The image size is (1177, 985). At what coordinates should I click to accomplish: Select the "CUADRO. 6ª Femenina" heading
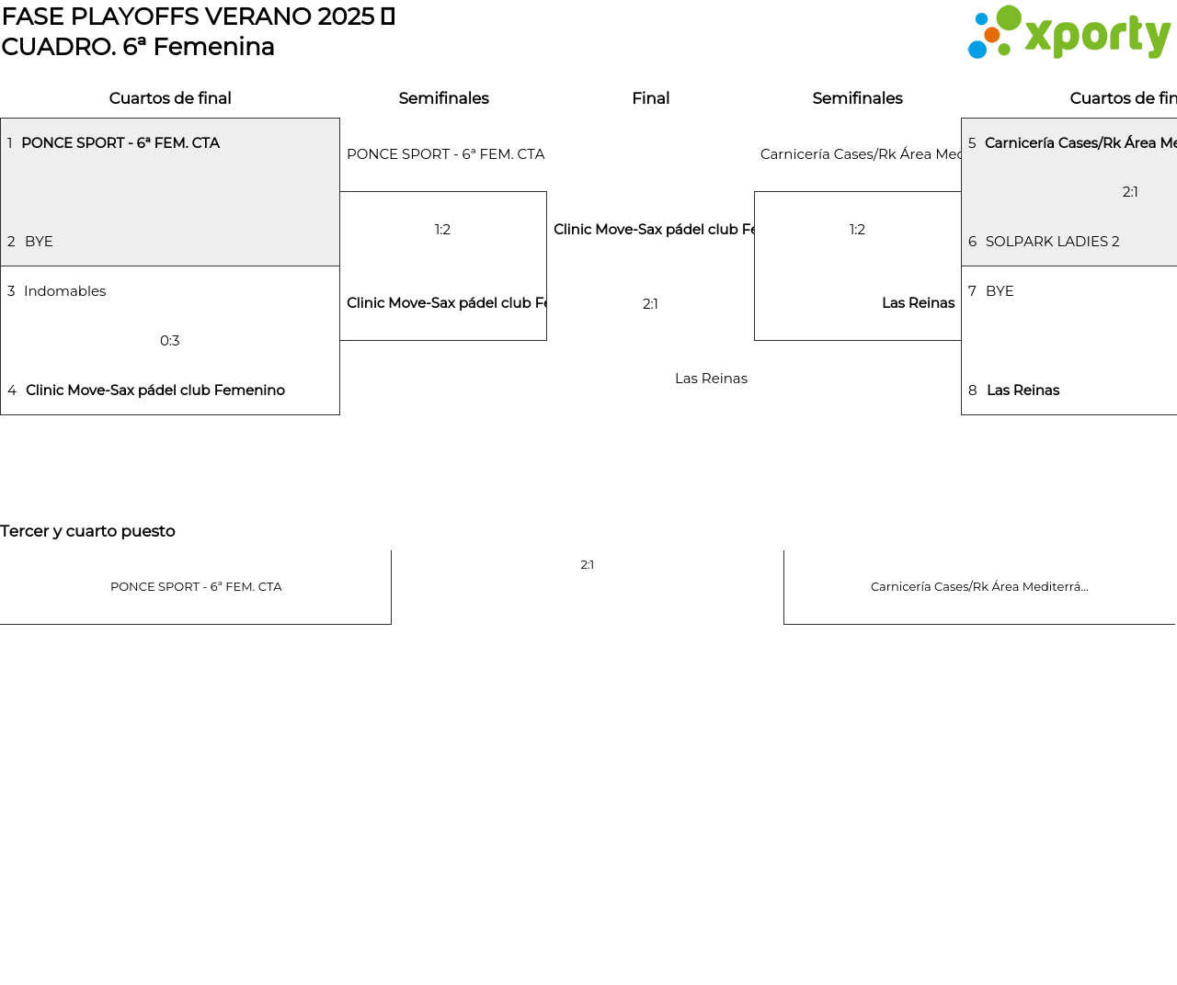pyautogui.click(x=138, y=47)
